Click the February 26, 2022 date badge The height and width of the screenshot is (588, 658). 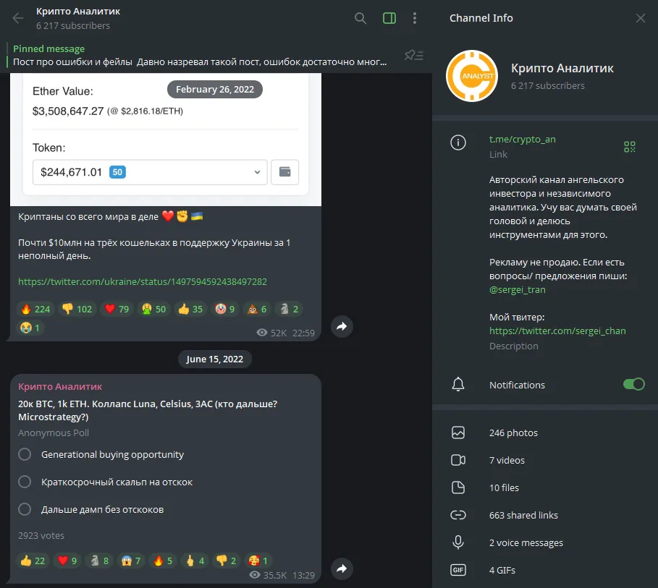pos(215,90)
